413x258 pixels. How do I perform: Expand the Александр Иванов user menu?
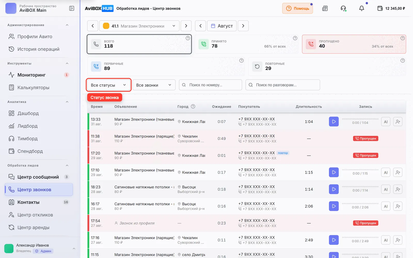tap(74, 248)
